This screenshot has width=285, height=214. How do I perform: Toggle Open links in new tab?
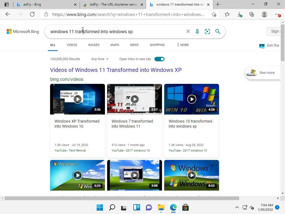pyautogui.click(x=159, y=59)
